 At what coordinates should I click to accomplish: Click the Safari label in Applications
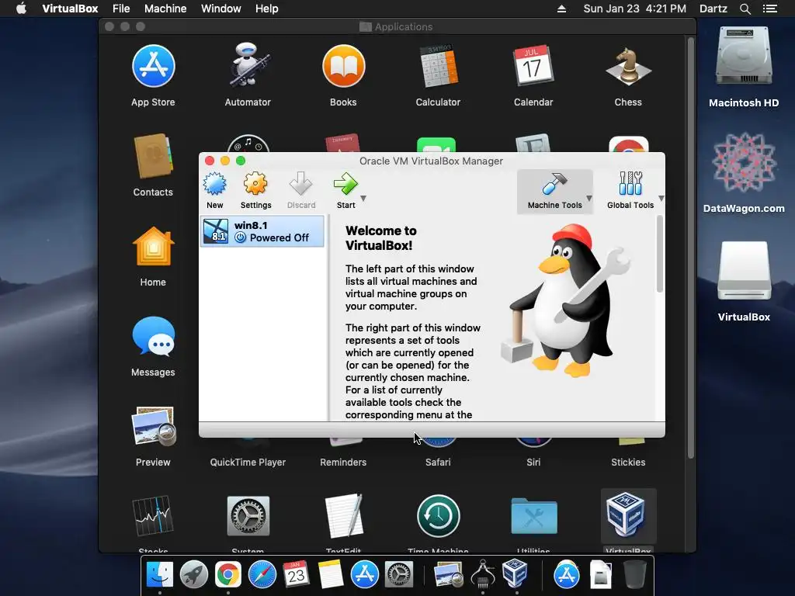click(x=438, y=463)
